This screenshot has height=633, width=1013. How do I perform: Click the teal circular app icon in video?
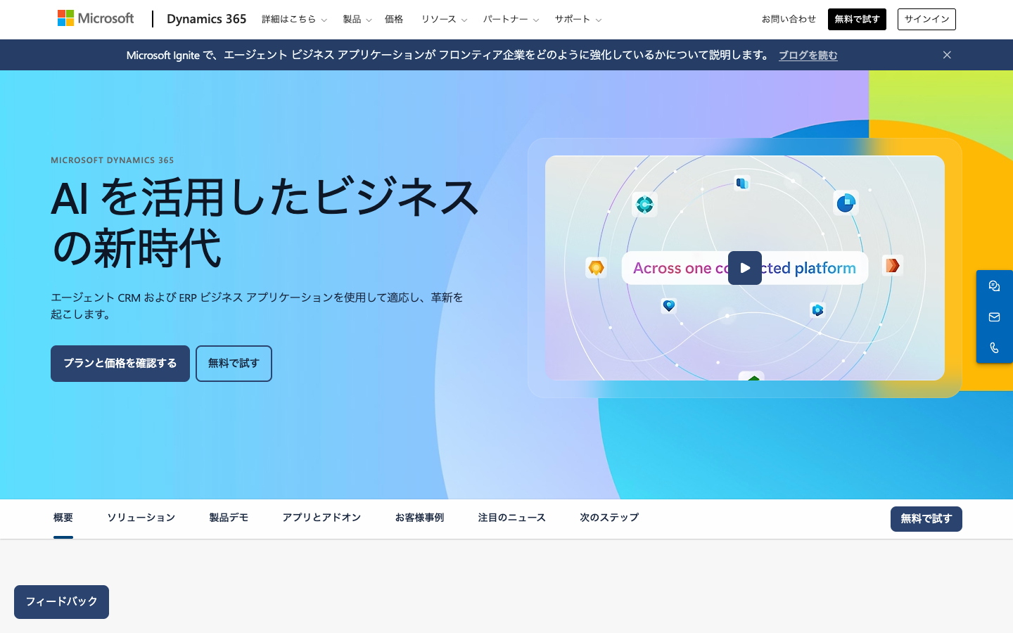click(x=644, y=204)
